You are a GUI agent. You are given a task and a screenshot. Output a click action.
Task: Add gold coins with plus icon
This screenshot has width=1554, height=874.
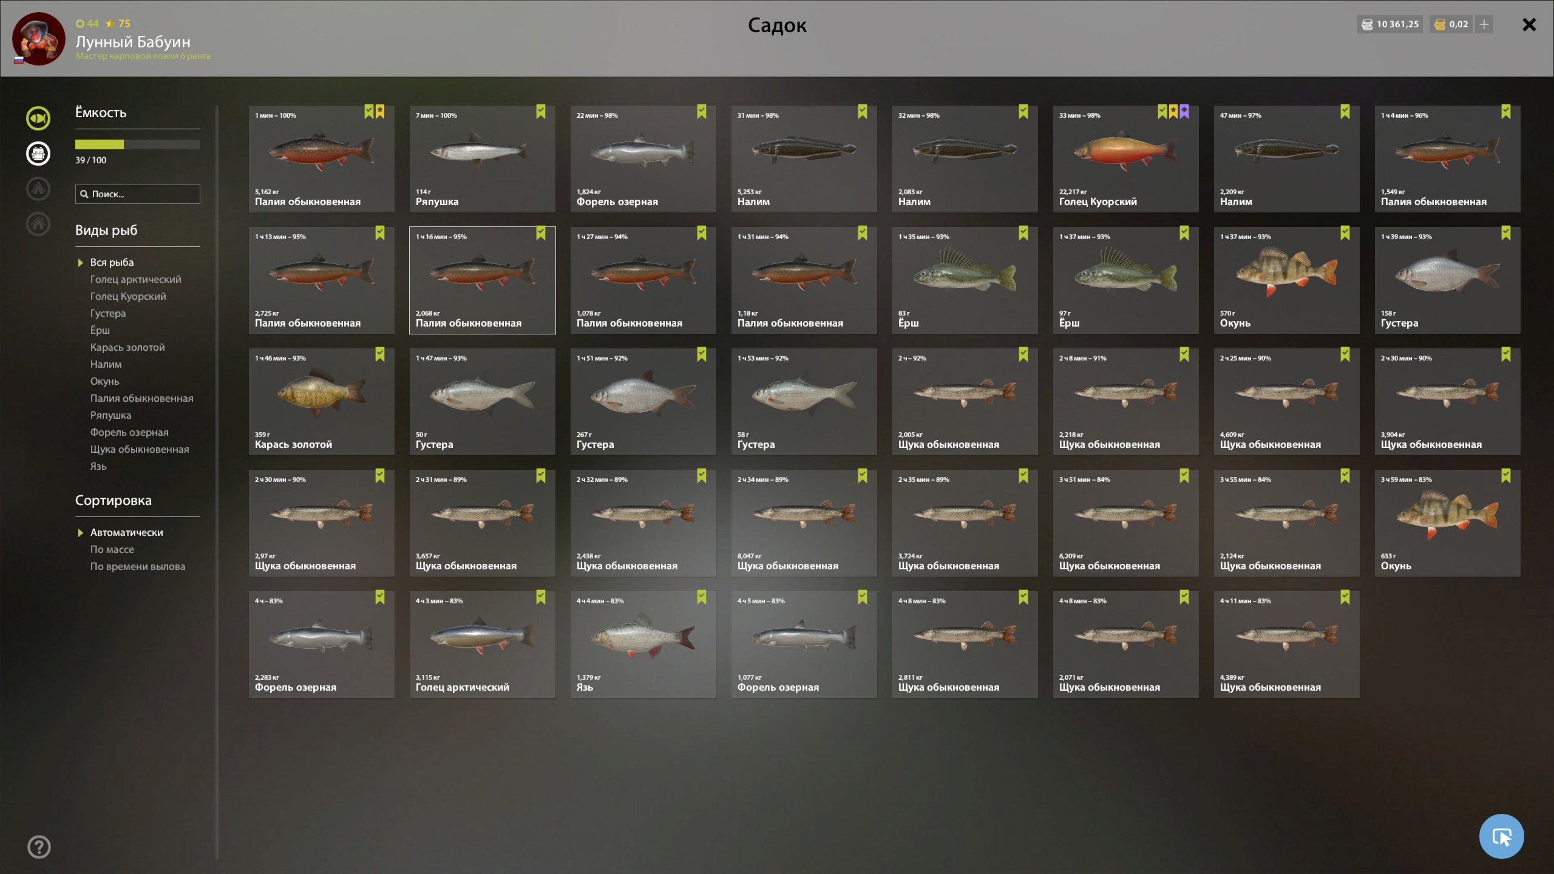pos(1484,24)
